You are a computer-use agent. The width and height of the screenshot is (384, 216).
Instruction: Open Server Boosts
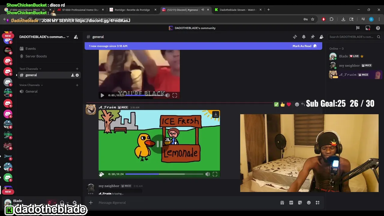tap(36, 56)
